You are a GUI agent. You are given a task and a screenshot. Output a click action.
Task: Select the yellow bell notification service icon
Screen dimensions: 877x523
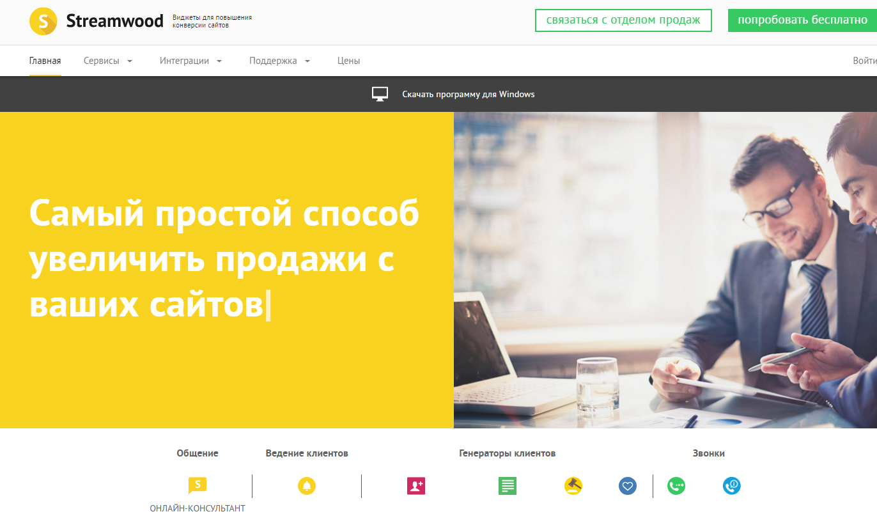click(x=307, y=486)
